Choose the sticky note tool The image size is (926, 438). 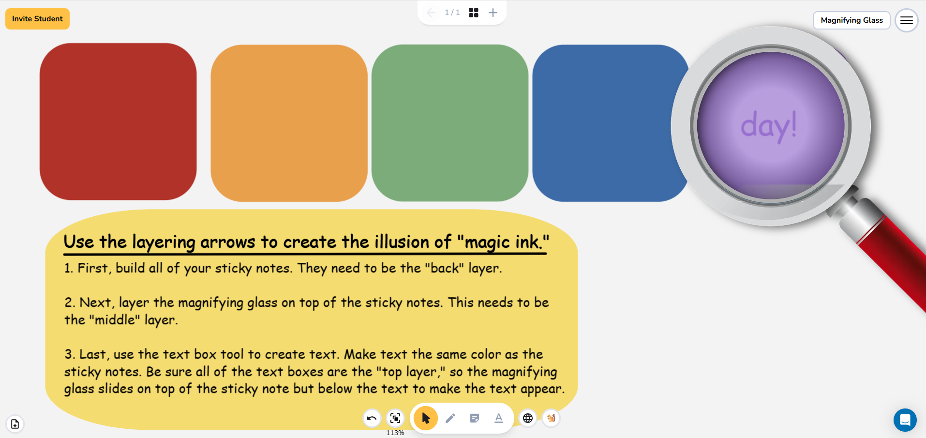click(475, 418)
